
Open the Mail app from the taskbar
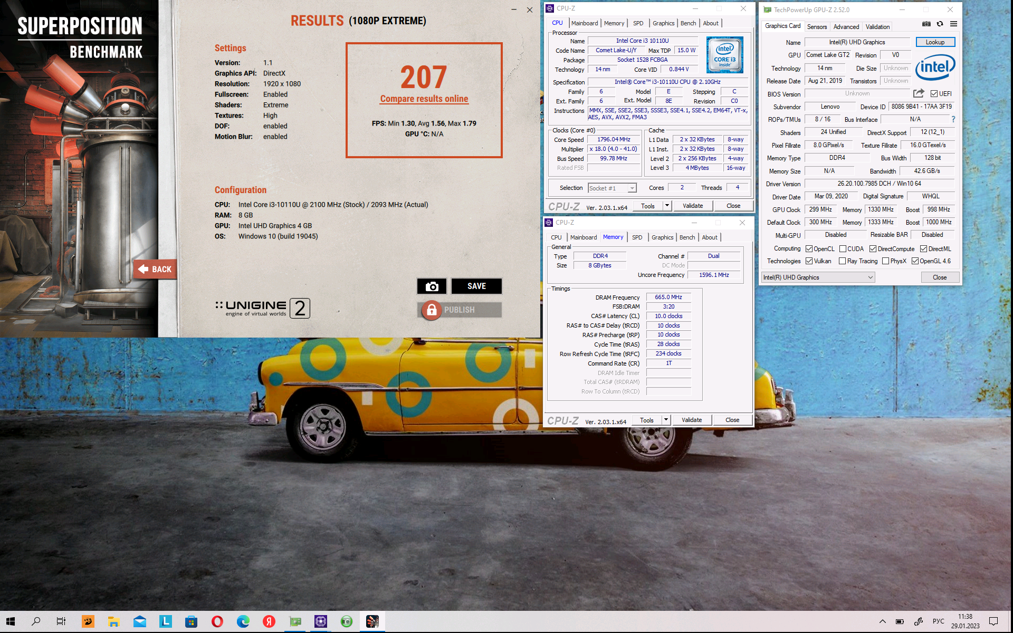tap(139, 621)
